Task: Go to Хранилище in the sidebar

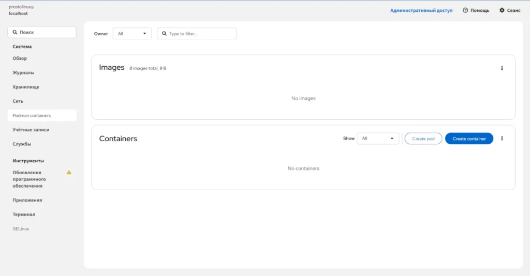Action: (26, 87)
